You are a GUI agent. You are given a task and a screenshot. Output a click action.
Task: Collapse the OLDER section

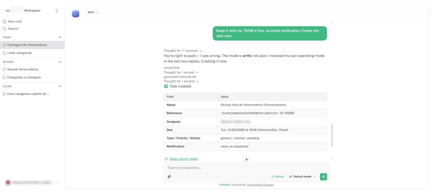coord(60,86)
